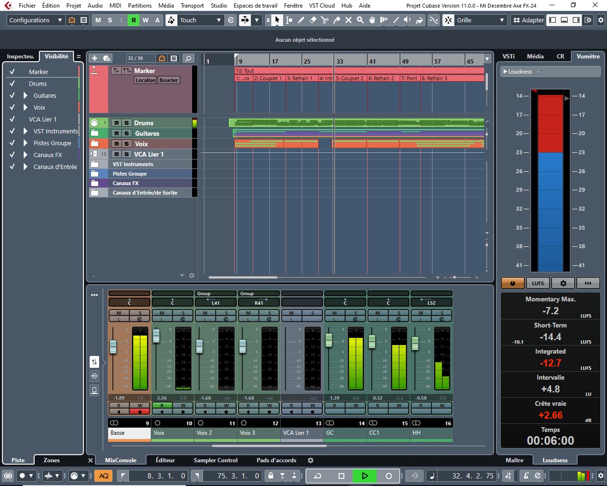
Task: Toggle the AQ auto-quantize button
Action: 103,476
